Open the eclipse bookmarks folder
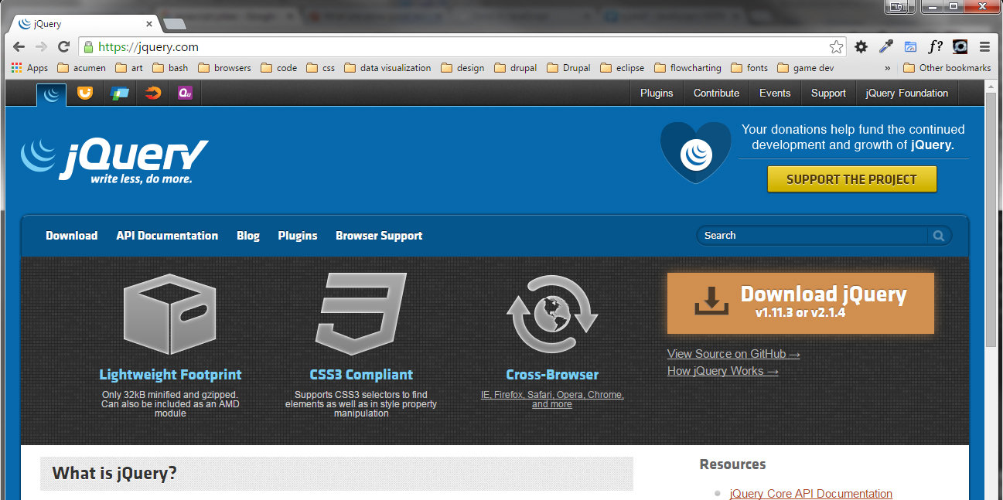 (623, 68)
